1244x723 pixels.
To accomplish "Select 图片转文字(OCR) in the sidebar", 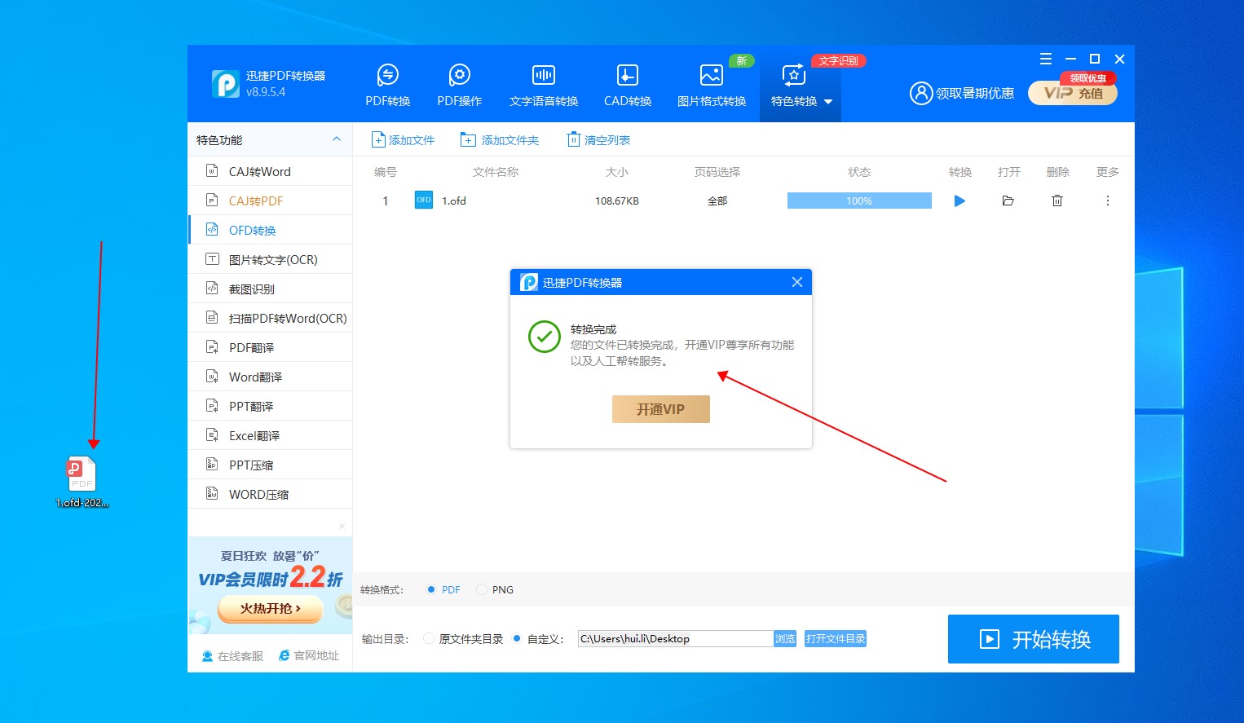I will click(x=272, y=260).
